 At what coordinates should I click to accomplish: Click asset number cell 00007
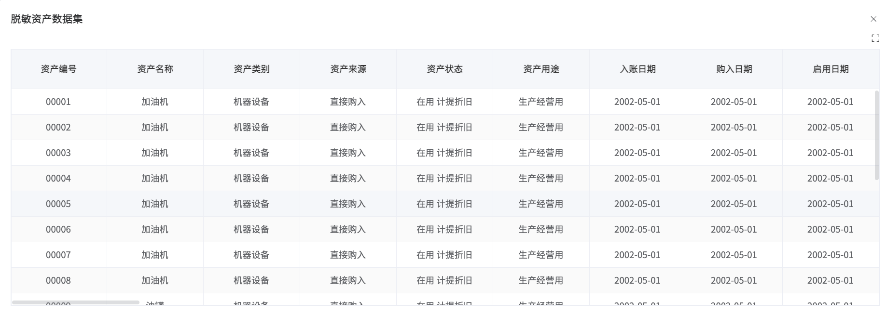tap(58, 255)
